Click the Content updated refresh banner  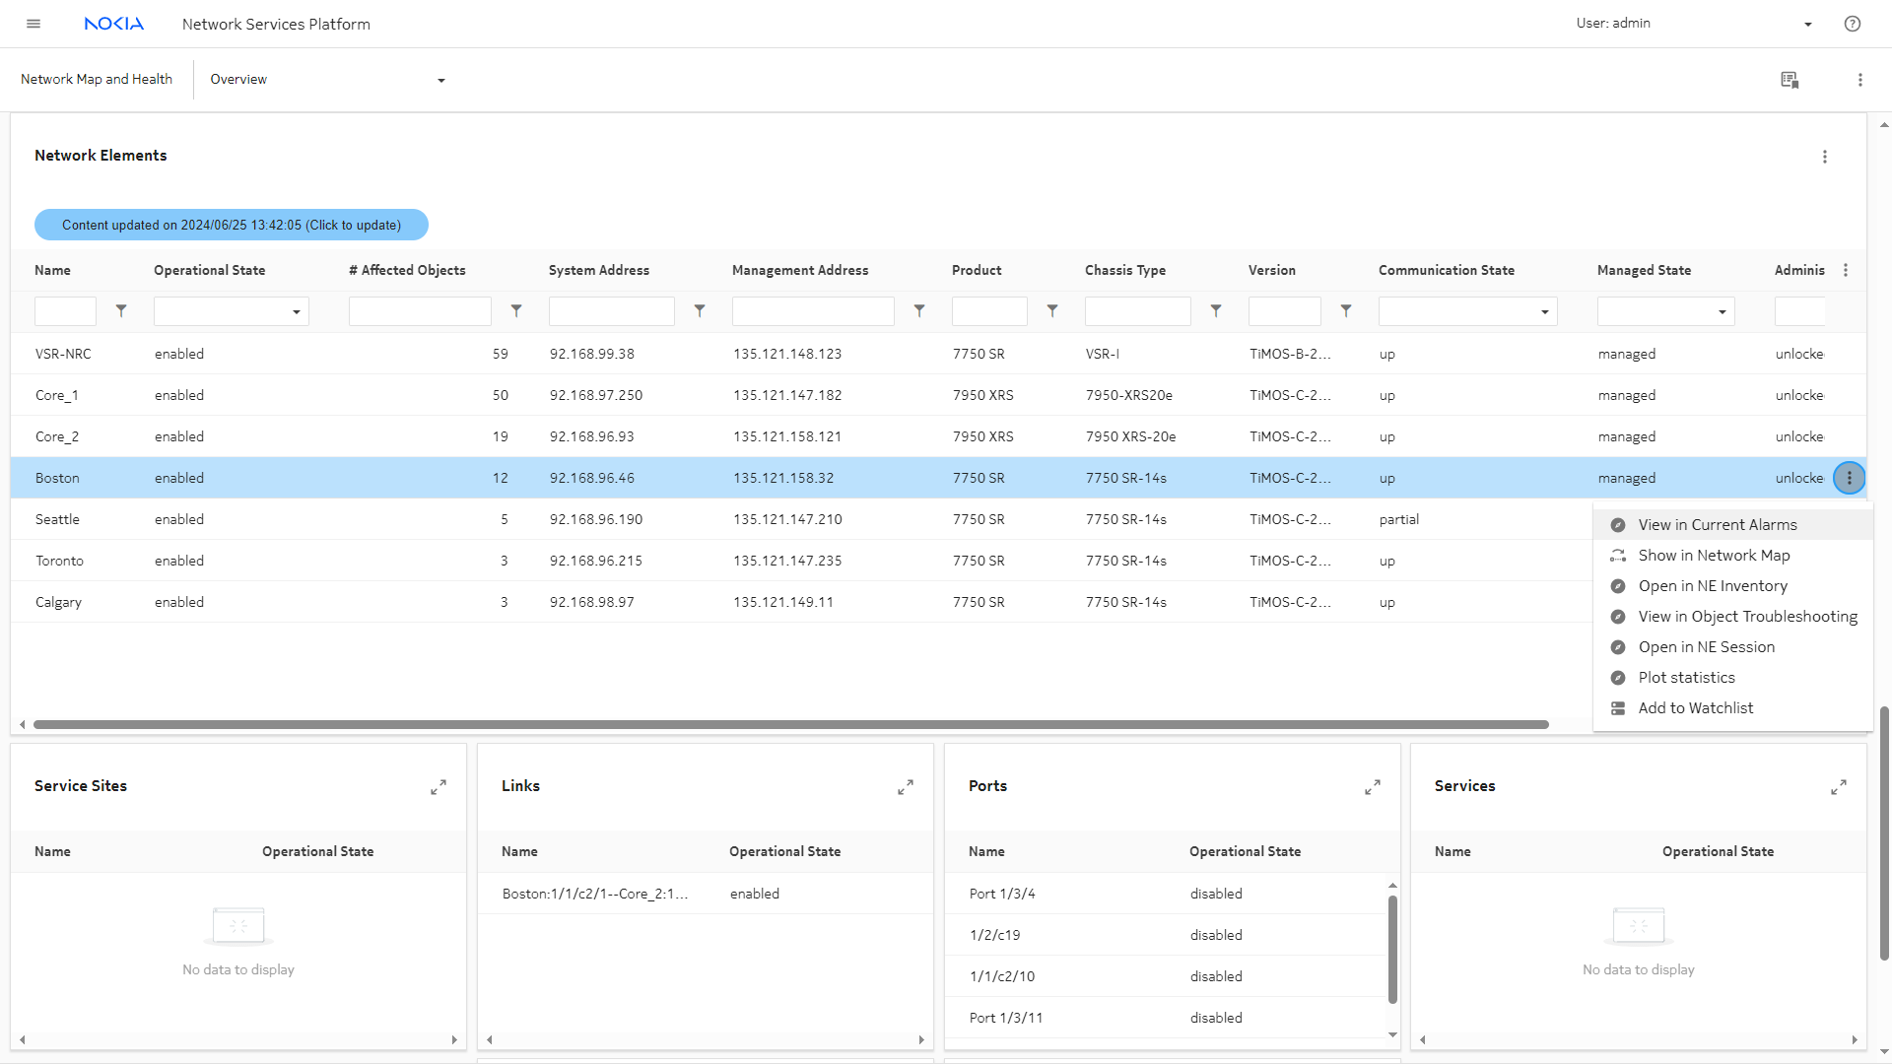[232, 225]
